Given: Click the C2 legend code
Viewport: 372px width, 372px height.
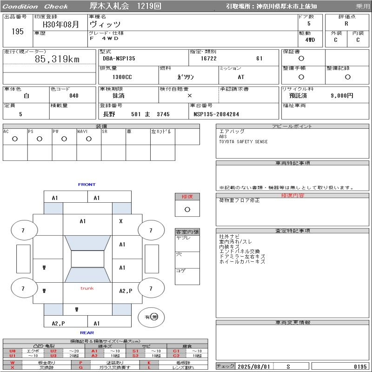Looking at the screenshot, I should [176, 356].
